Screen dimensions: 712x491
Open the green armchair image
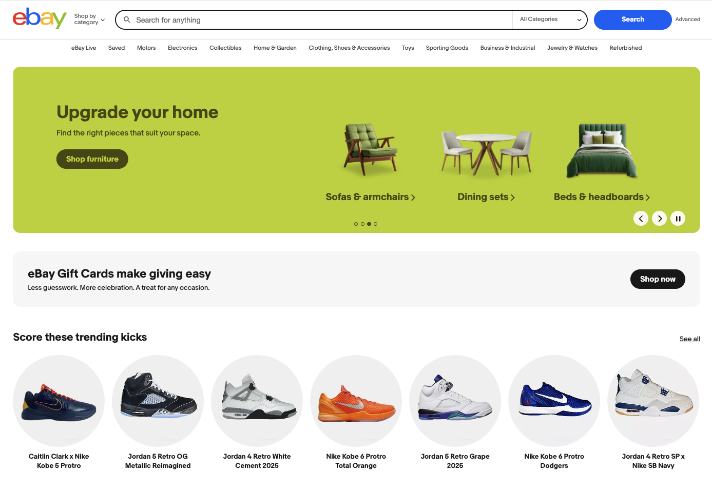point(370,149)
